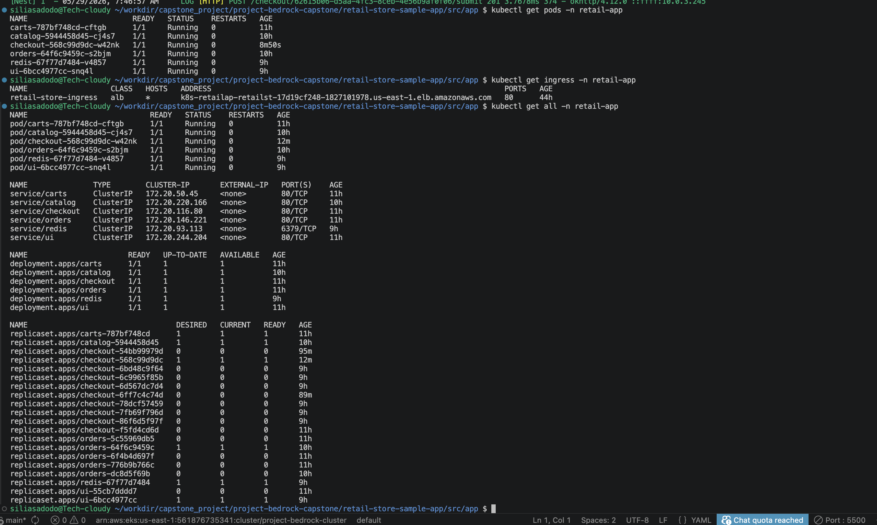Click the text 'kubectl get all -n retail-app'

pos(554,106)
